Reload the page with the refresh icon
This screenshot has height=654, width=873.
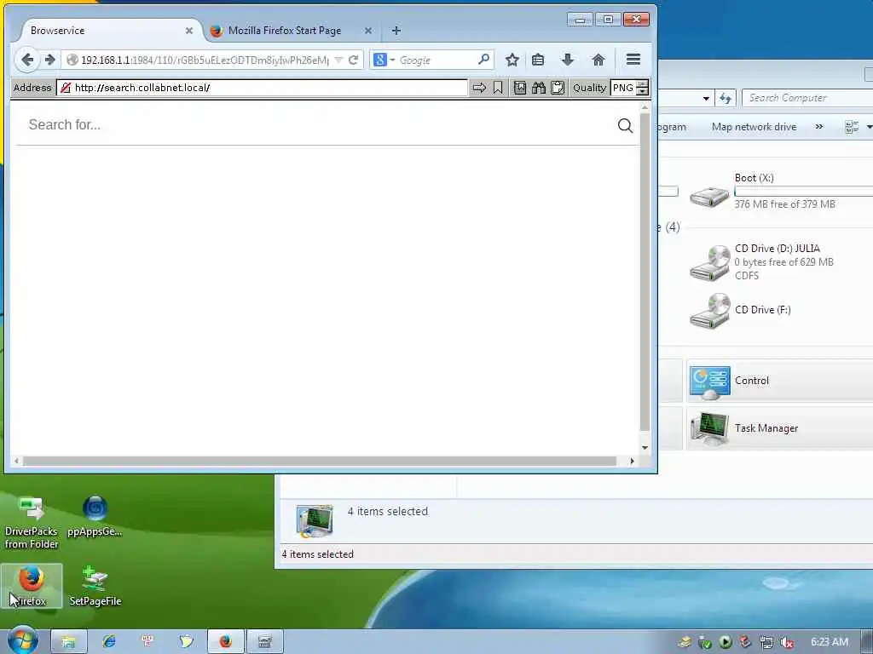coord(353,60)
